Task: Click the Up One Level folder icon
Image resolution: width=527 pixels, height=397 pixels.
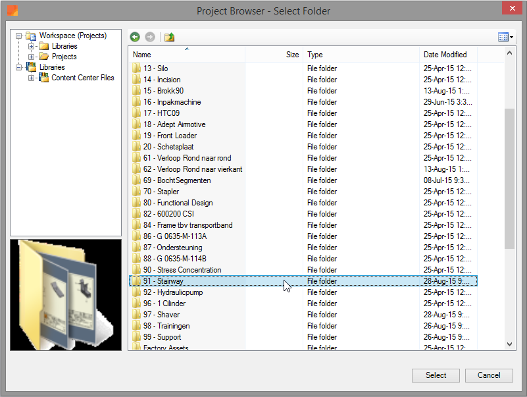Action: [169, 37]
